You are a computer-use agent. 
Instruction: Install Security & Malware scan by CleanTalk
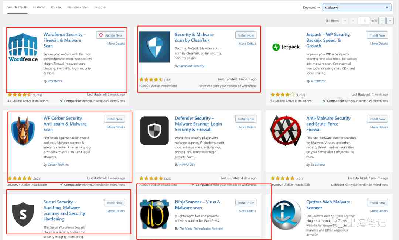click(x=246, y=35)
